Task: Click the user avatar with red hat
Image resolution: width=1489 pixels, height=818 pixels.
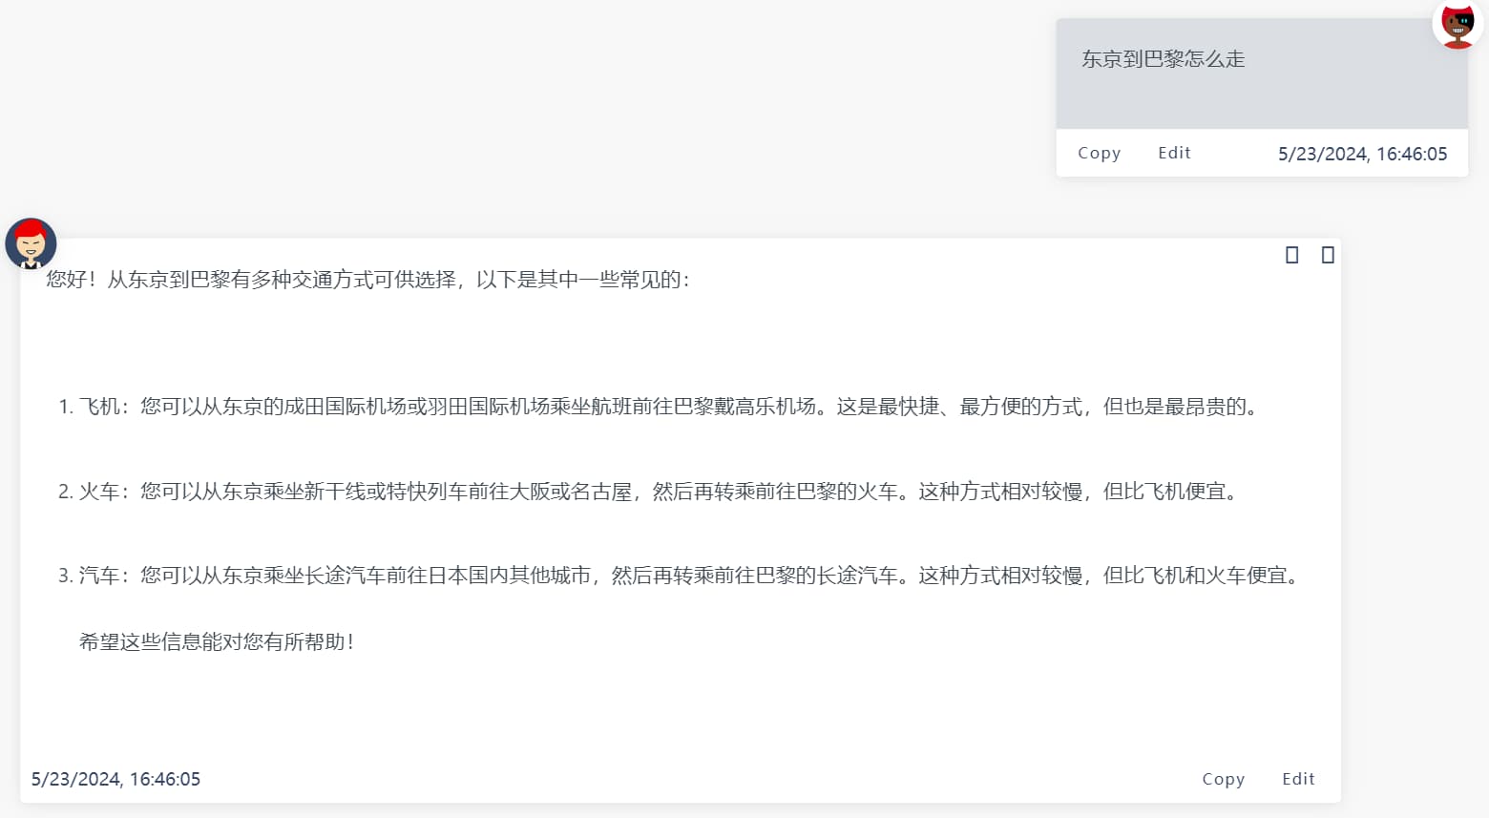Action: 1458,24
